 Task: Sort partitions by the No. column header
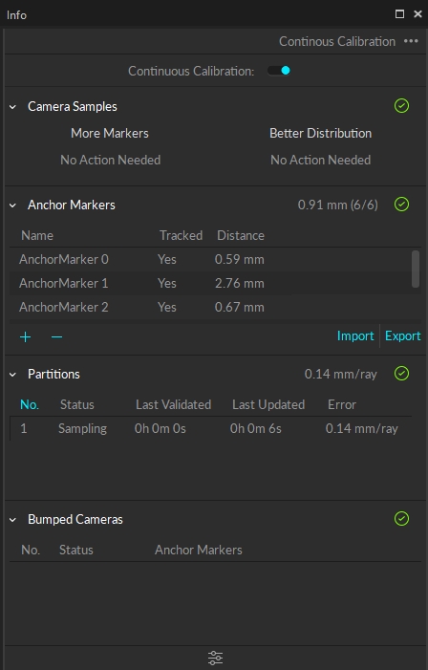point(30,404)
